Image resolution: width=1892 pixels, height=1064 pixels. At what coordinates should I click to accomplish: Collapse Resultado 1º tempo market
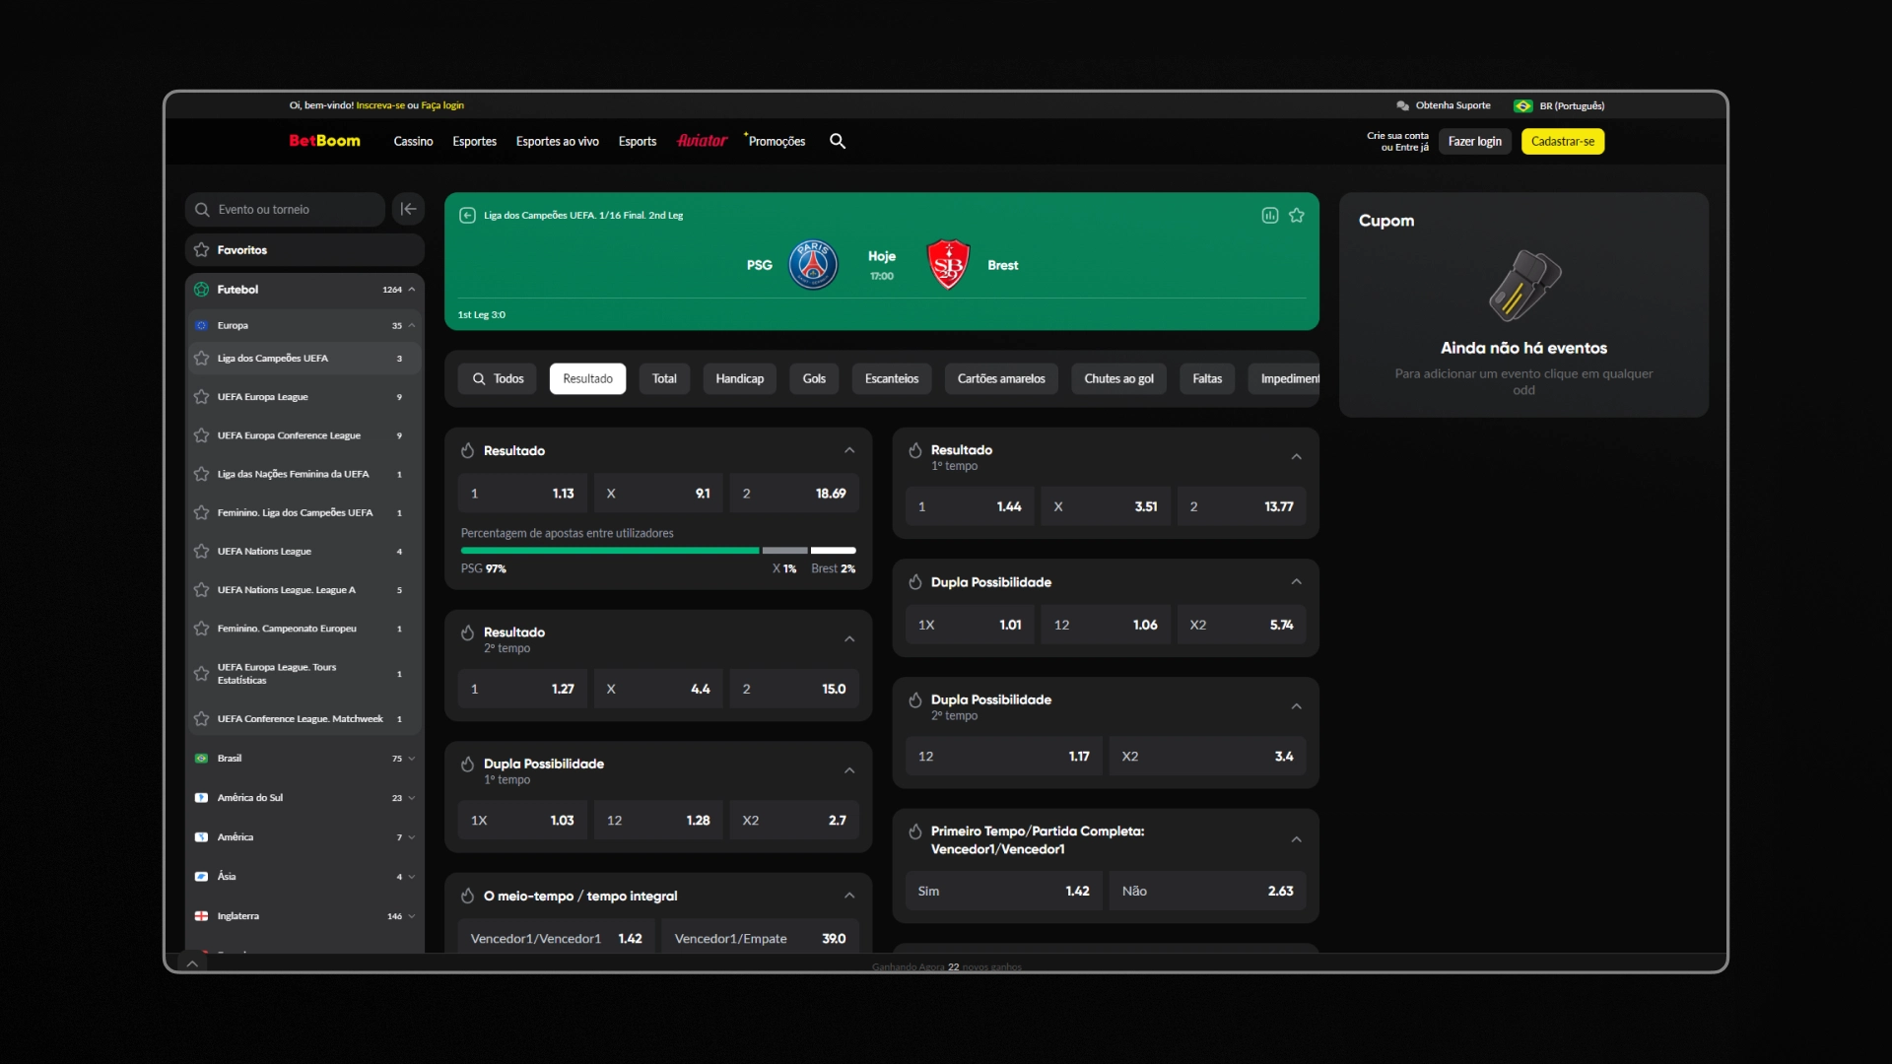click(1297, 457)
